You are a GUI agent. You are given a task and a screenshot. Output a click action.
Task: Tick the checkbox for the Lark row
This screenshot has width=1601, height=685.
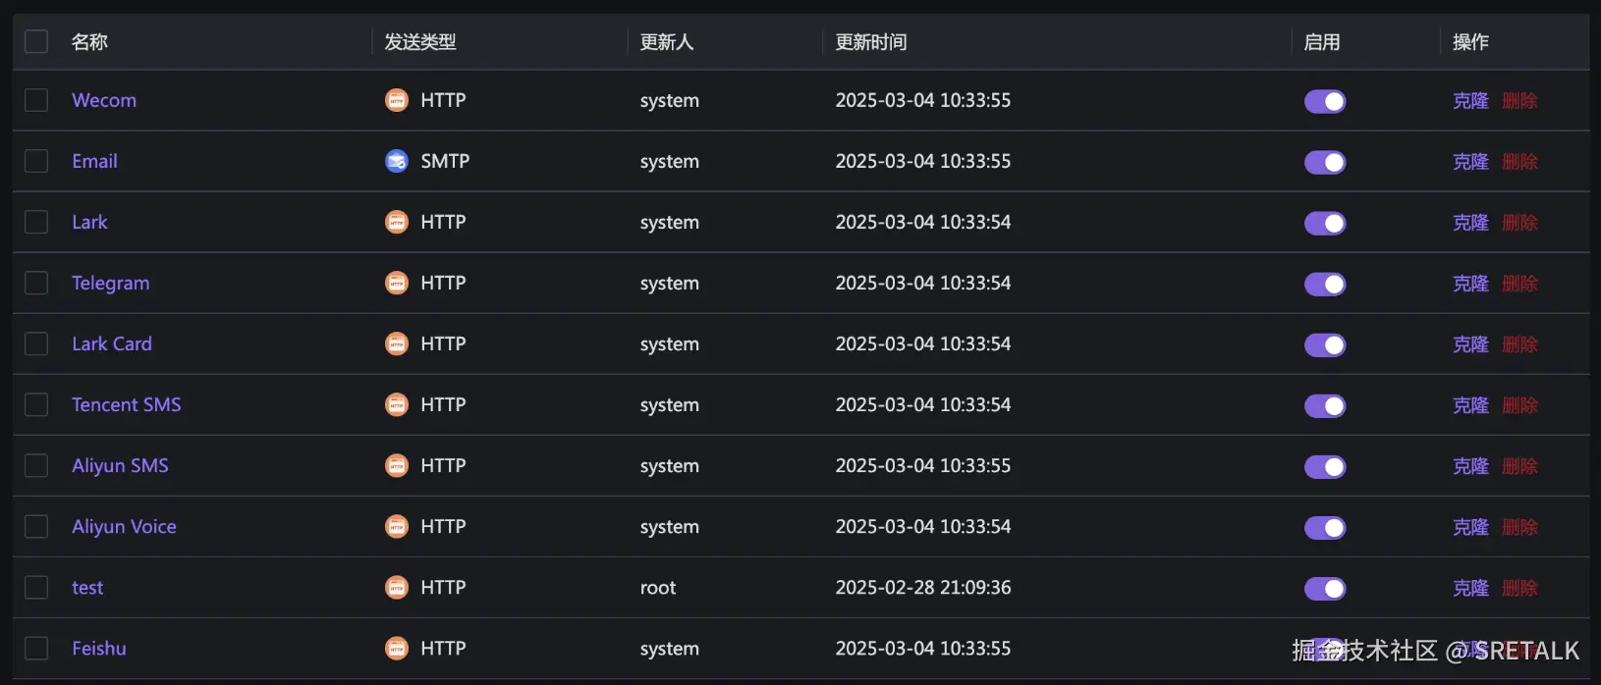(x=36, y=222)
